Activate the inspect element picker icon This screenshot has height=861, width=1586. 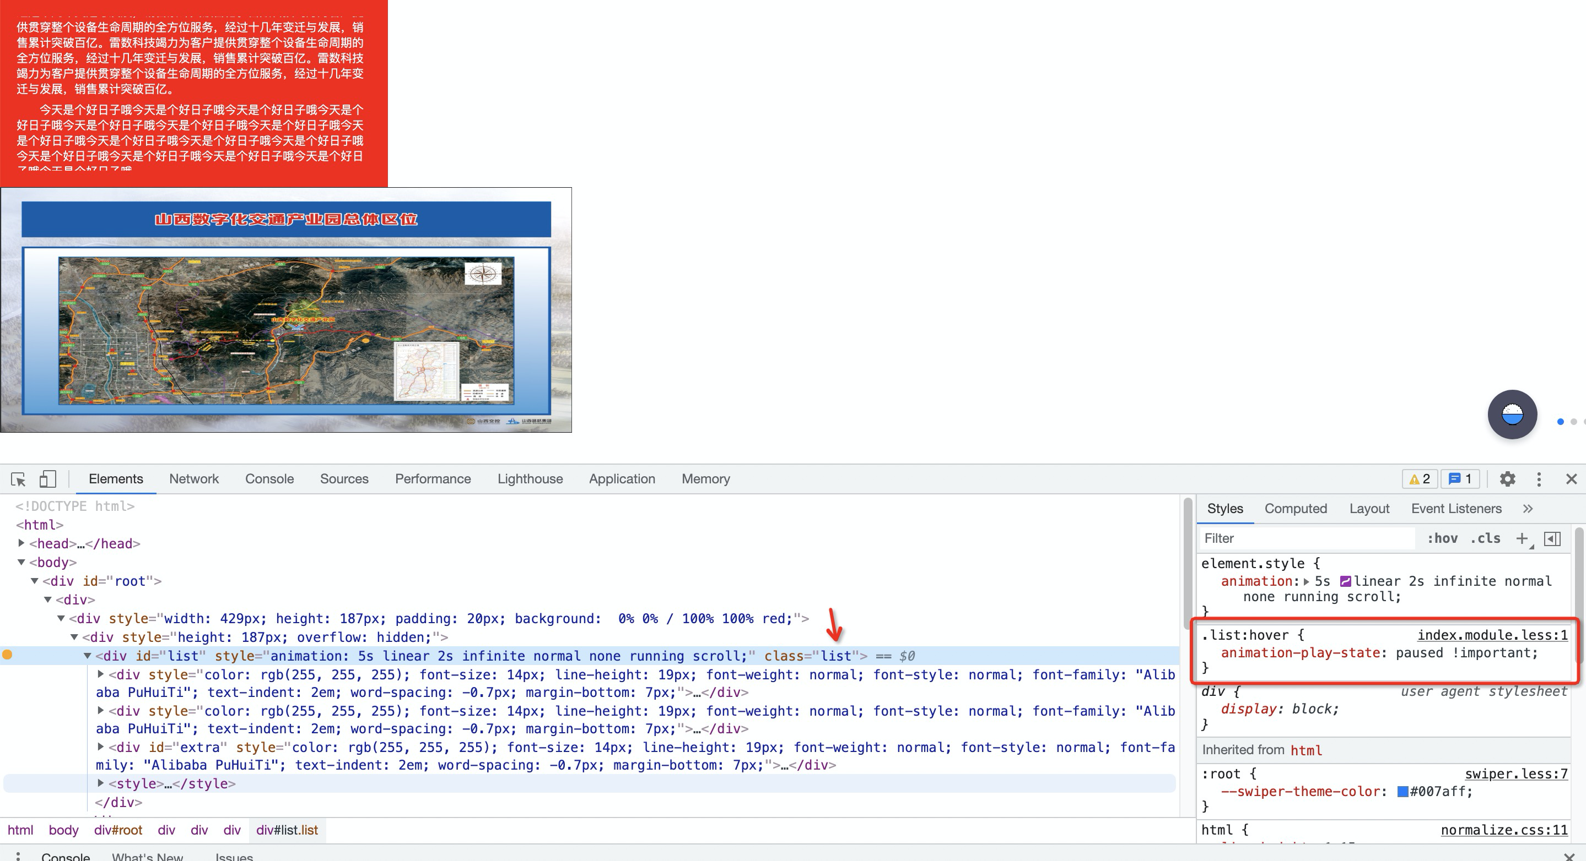click(x=18, y=479)
